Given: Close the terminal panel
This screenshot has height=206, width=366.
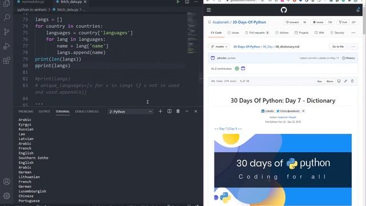Looking at the screenshot, I should pos(196,112).
